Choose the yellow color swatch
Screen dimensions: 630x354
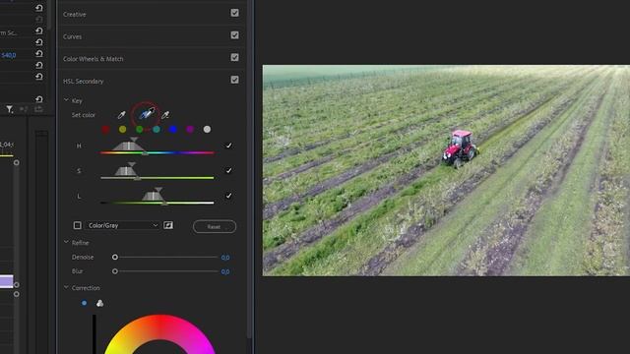pos(122,129)
